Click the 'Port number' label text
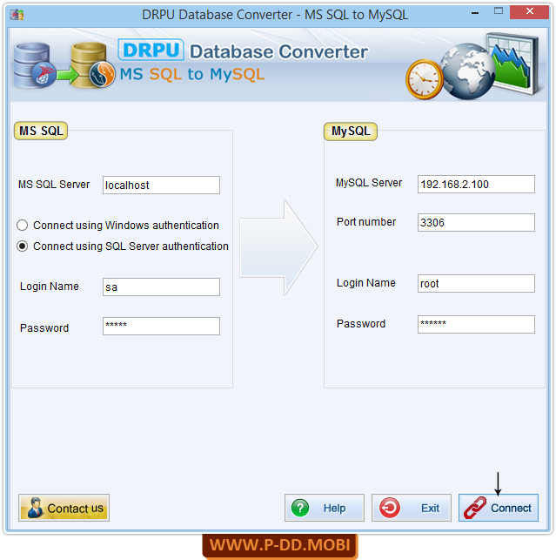The image size is (556, 560). tap(366, 222)
